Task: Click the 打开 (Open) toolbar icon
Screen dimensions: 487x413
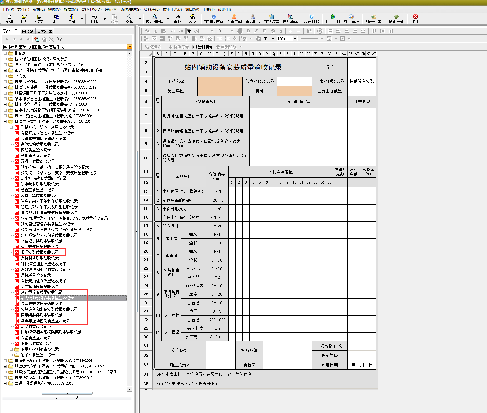Action: pos(24,19)
